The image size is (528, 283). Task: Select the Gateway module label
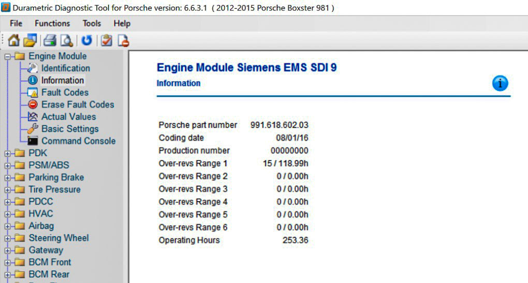(46, 250)
